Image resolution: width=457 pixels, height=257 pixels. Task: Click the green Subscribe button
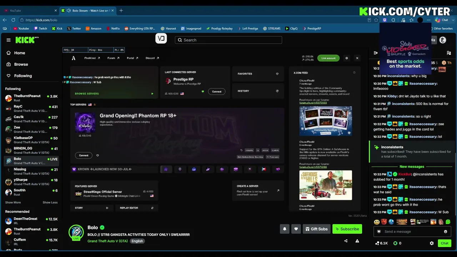pos(347,229)
